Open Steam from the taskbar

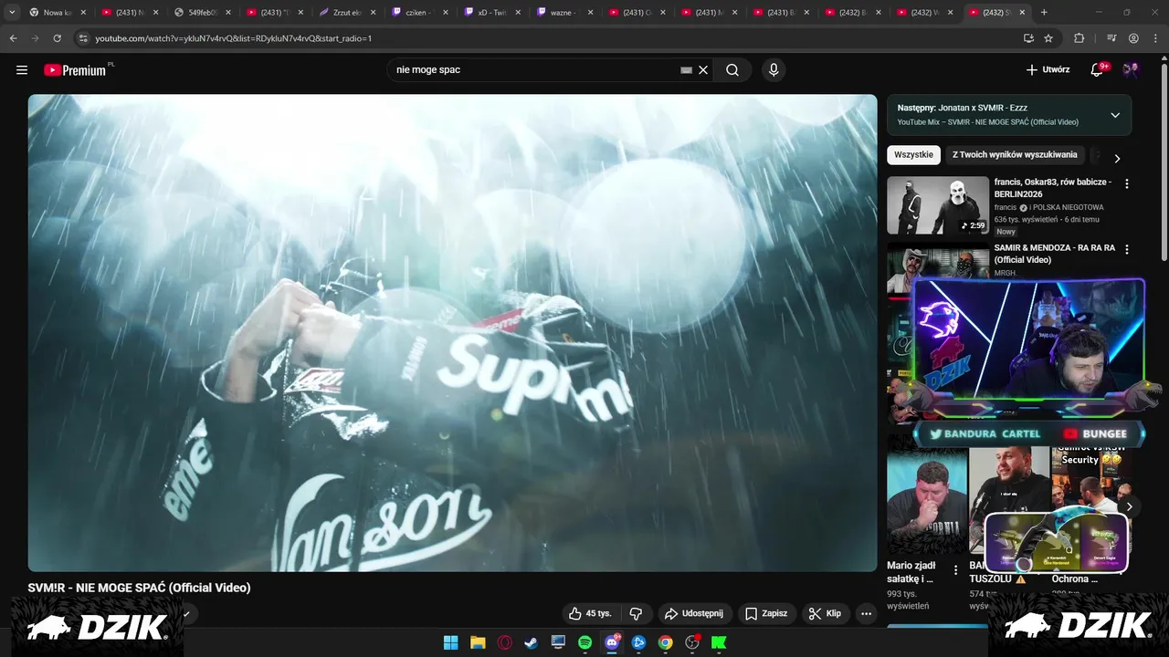[531, 642]
